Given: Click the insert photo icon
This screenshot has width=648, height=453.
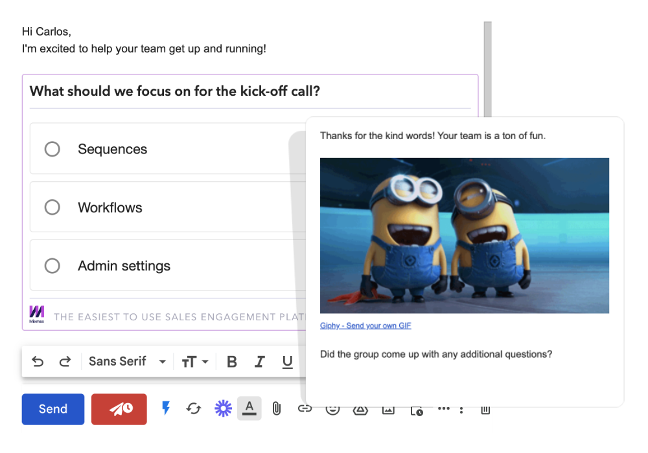Looking at the screenshot, I should 388,410.
